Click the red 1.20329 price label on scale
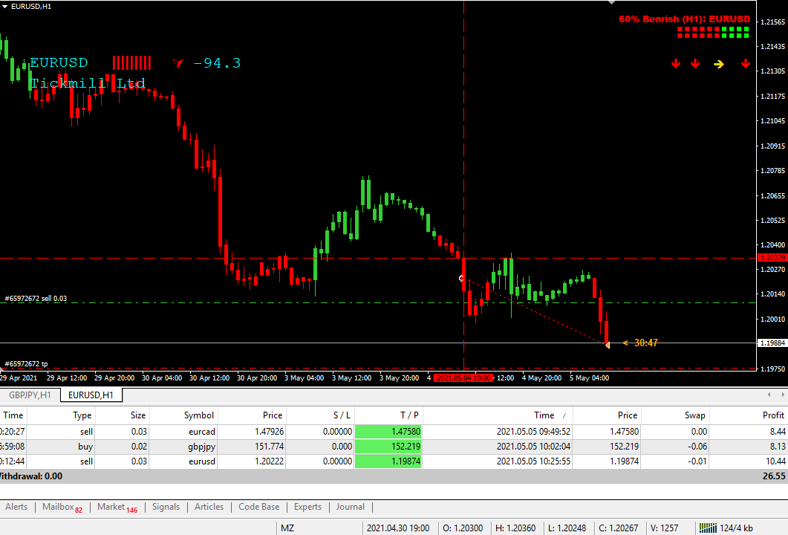 (772, 257)
